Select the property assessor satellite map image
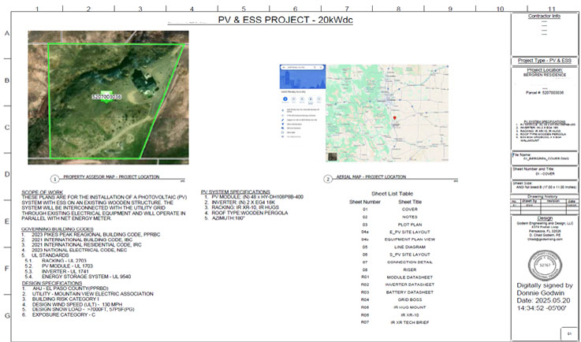This screenshot has height=342, width=581. (x=108, y=98)
